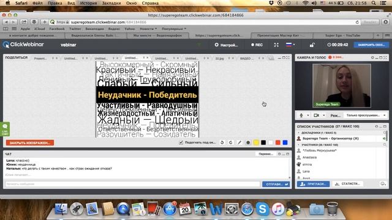Image resolution: width=392 pixels, height=220 pixels.
Task: Switch to the Present... share tab
Action: pos(40,59)
